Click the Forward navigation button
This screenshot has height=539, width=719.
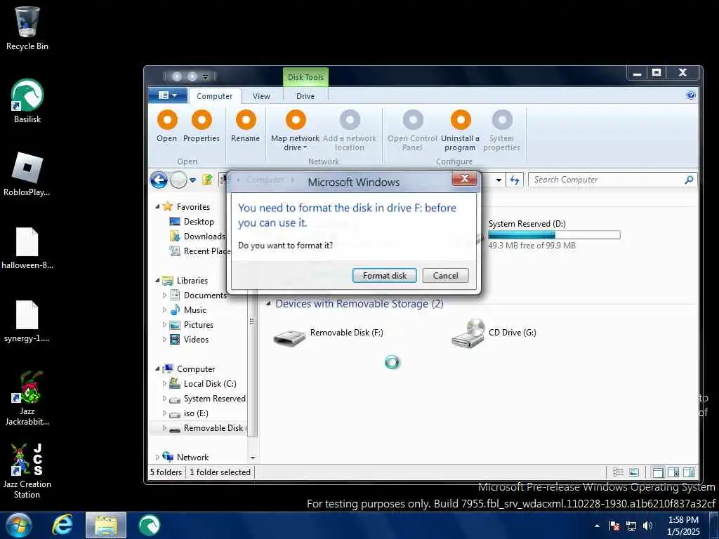[178, 180]
